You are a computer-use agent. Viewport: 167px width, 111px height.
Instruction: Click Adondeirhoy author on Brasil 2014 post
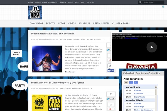[45, 88]
